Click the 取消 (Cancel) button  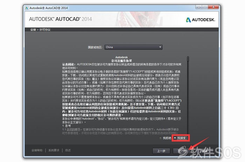click(204, 151)
